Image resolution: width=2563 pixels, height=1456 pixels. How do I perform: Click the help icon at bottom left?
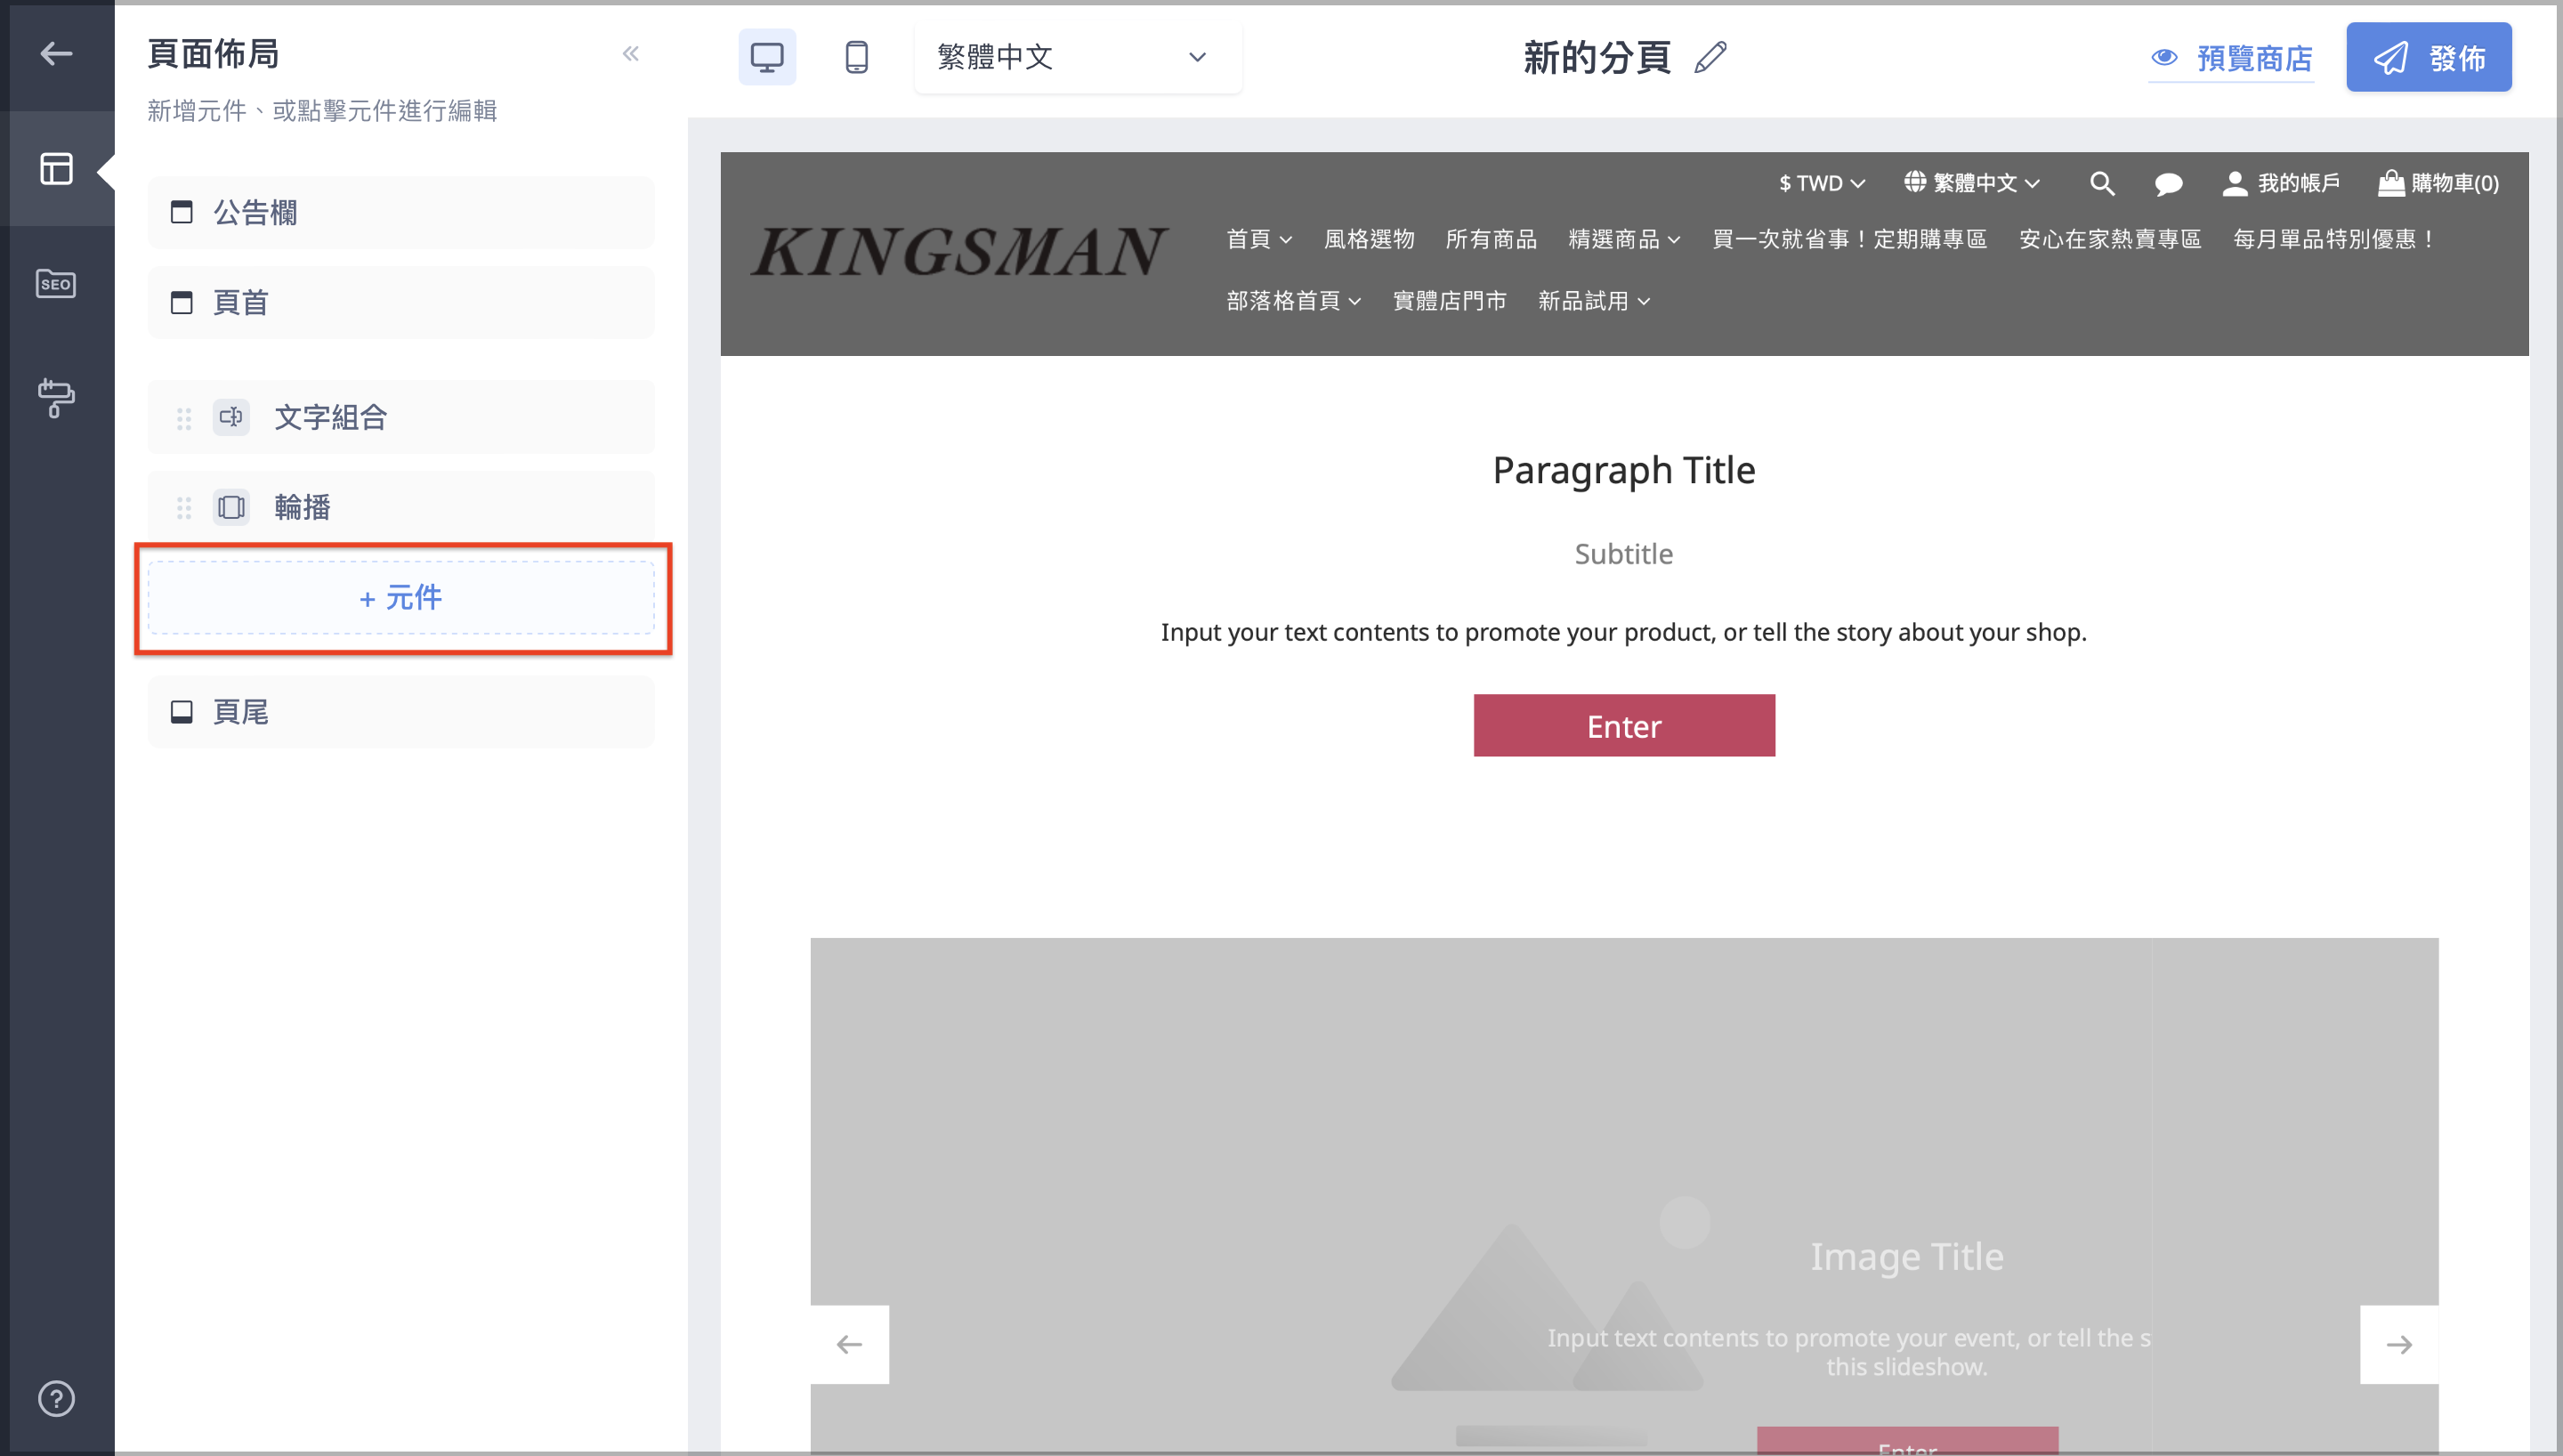57,1398
